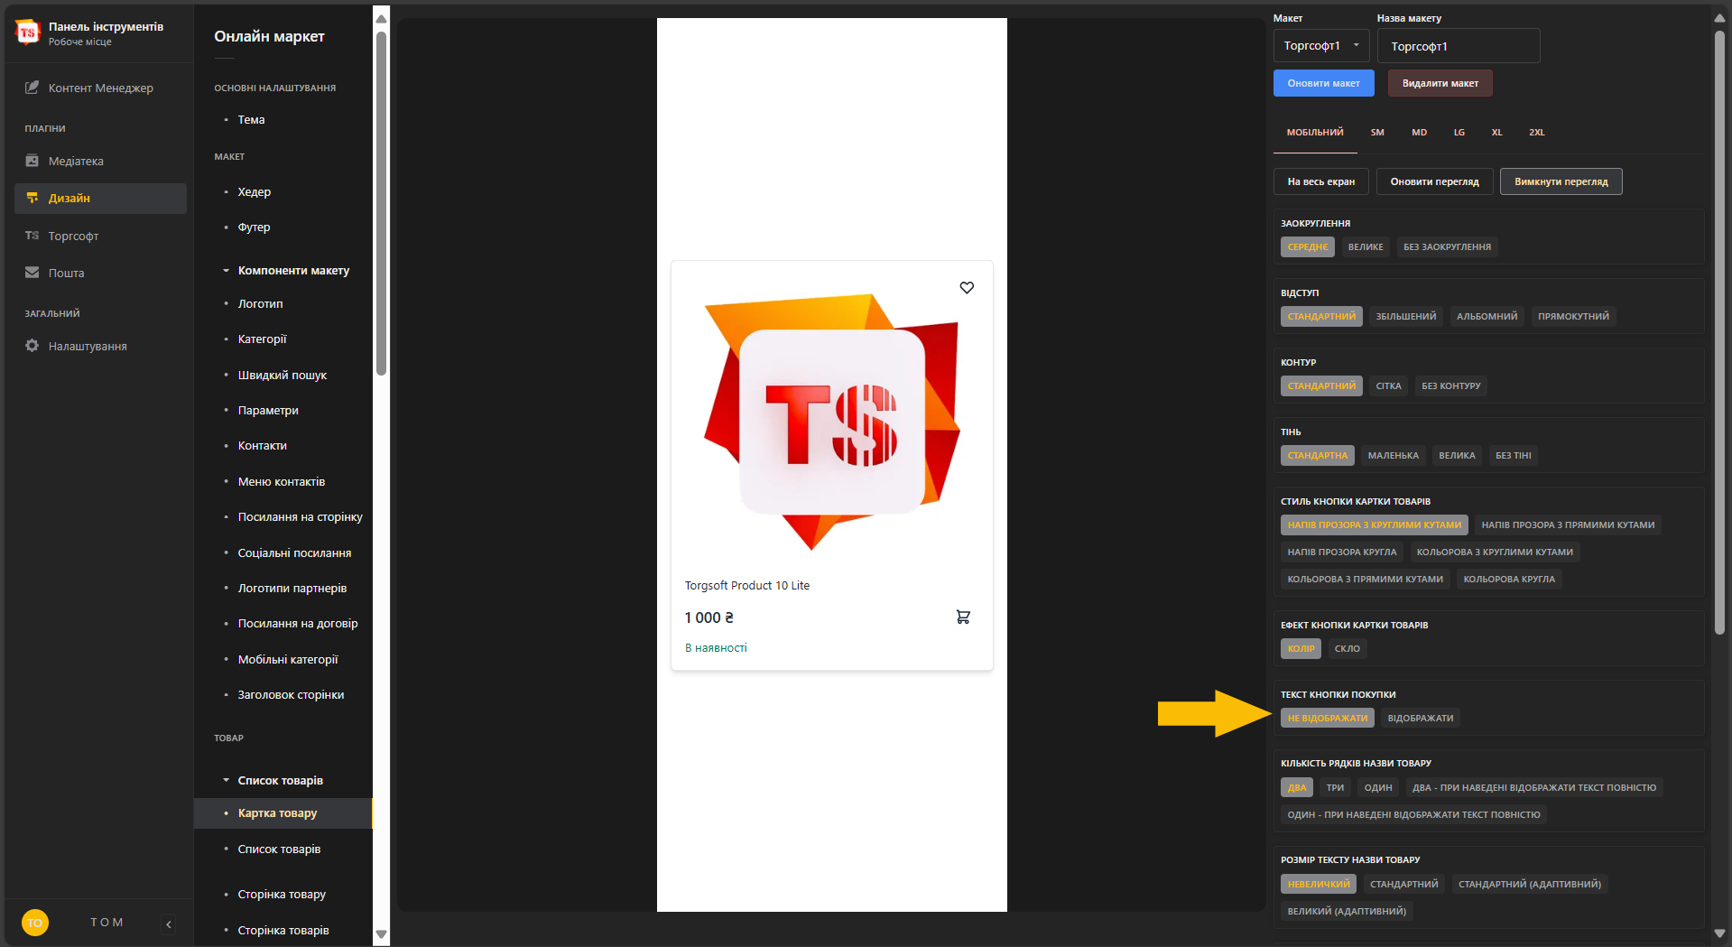Click the right panel vertical scrollbar
The width and height of the screenshot is (1732, 947).
click(1719, 334)
